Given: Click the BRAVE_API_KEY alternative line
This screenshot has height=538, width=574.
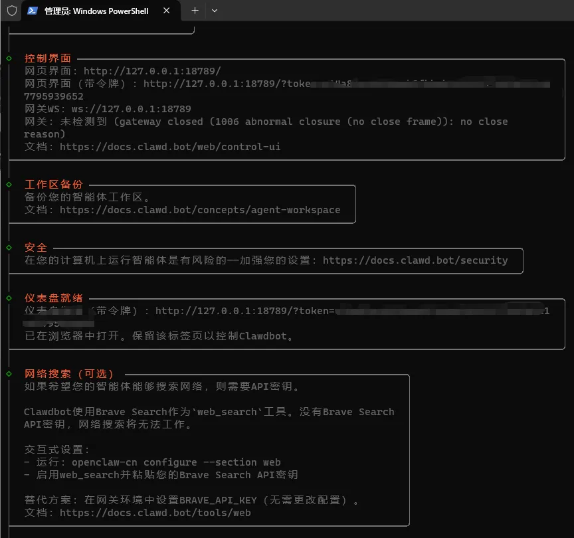Looking at the screenshot, I should [x=191, y=500].
